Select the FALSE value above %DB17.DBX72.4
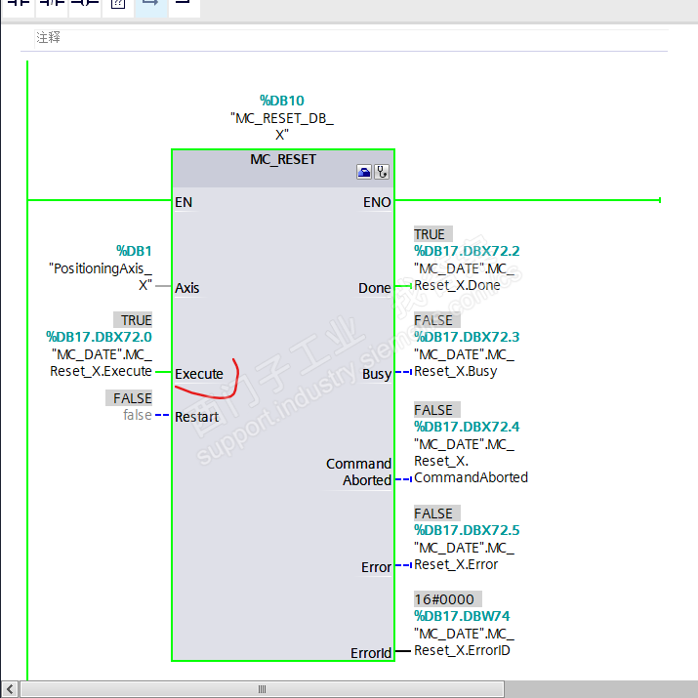Image resolution: width=698 pixels, height=698 pixels. [436, 410]
